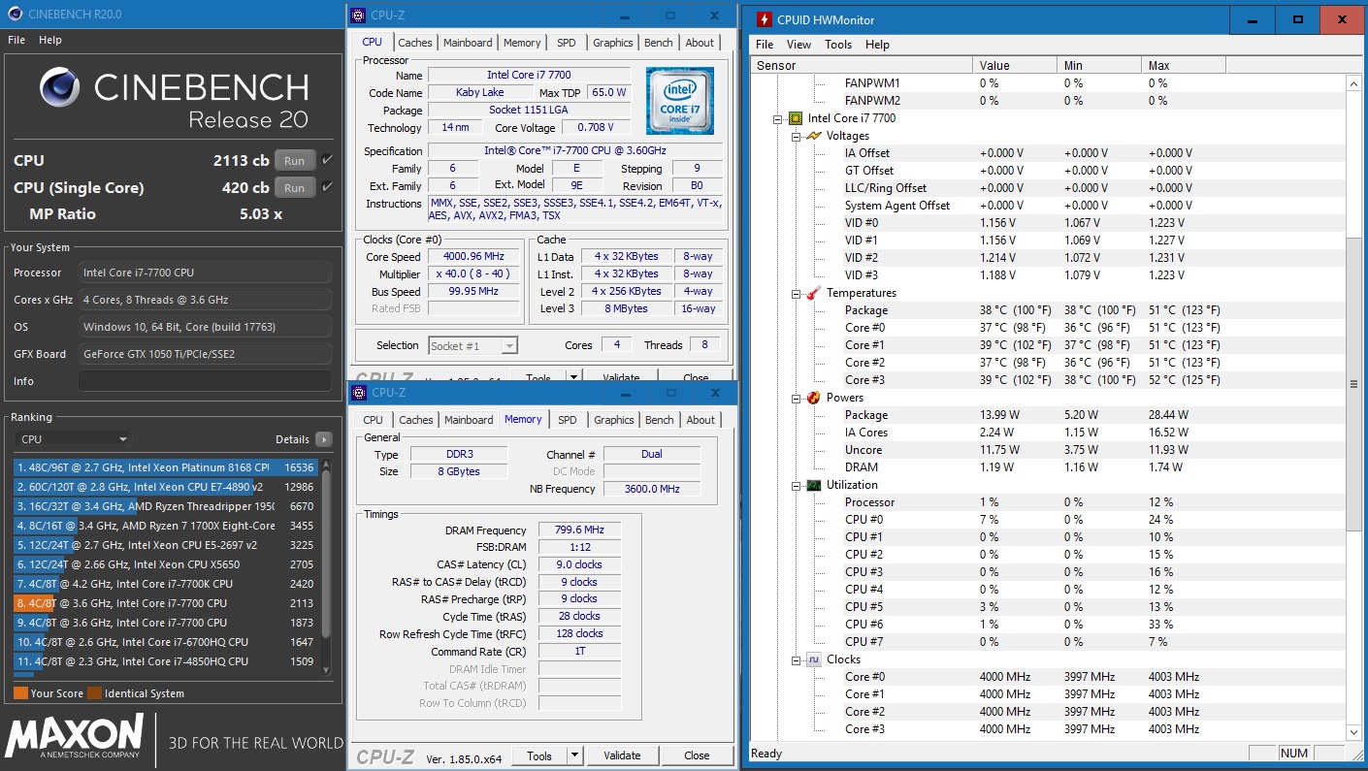Click HWMonitor scrollbar down arrow
1368x771 pixels.
click(1354, 733)
